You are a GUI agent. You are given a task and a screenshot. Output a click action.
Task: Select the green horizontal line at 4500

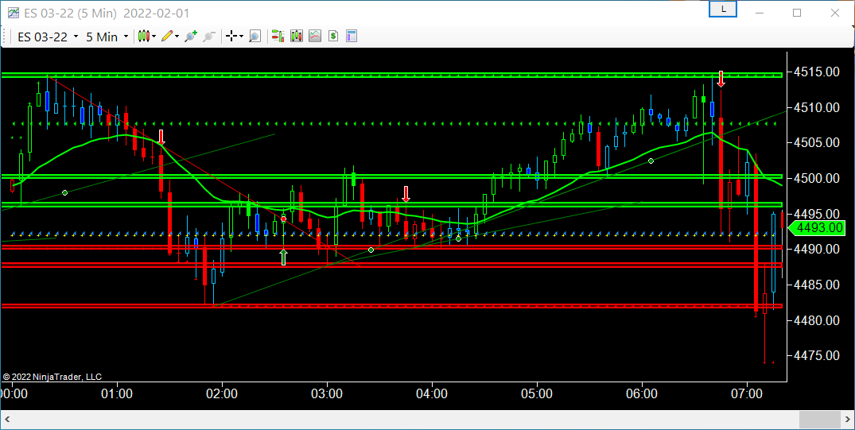391,176
